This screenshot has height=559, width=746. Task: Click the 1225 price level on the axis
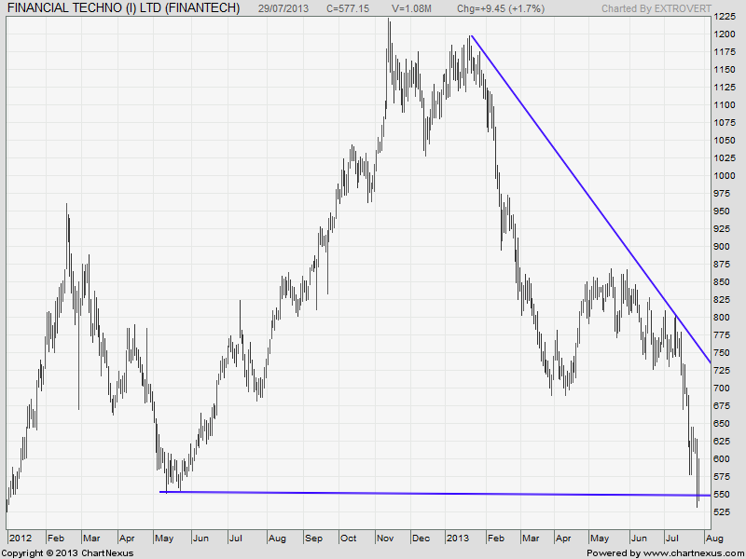pos(724,18)
